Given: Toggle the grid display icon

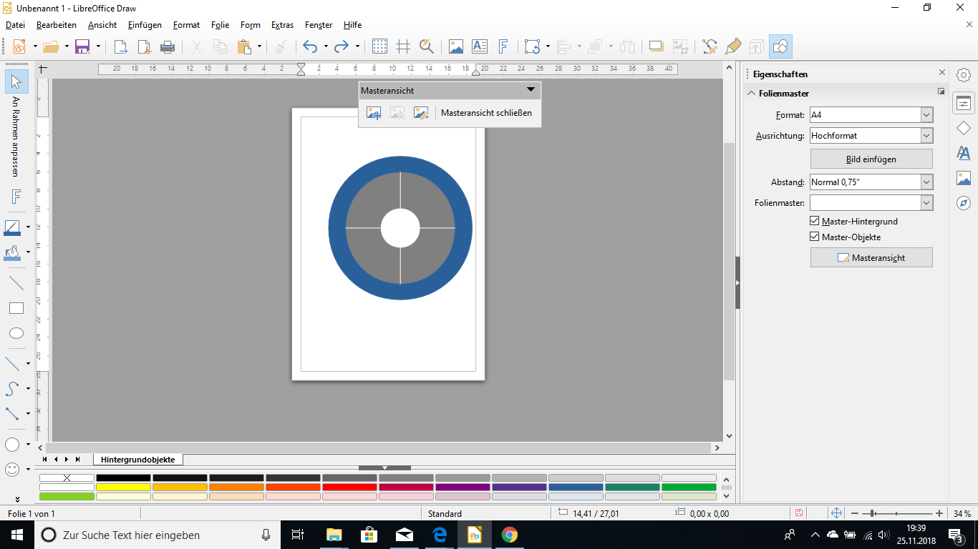Looking at the screenshot, I should point(380,47).
